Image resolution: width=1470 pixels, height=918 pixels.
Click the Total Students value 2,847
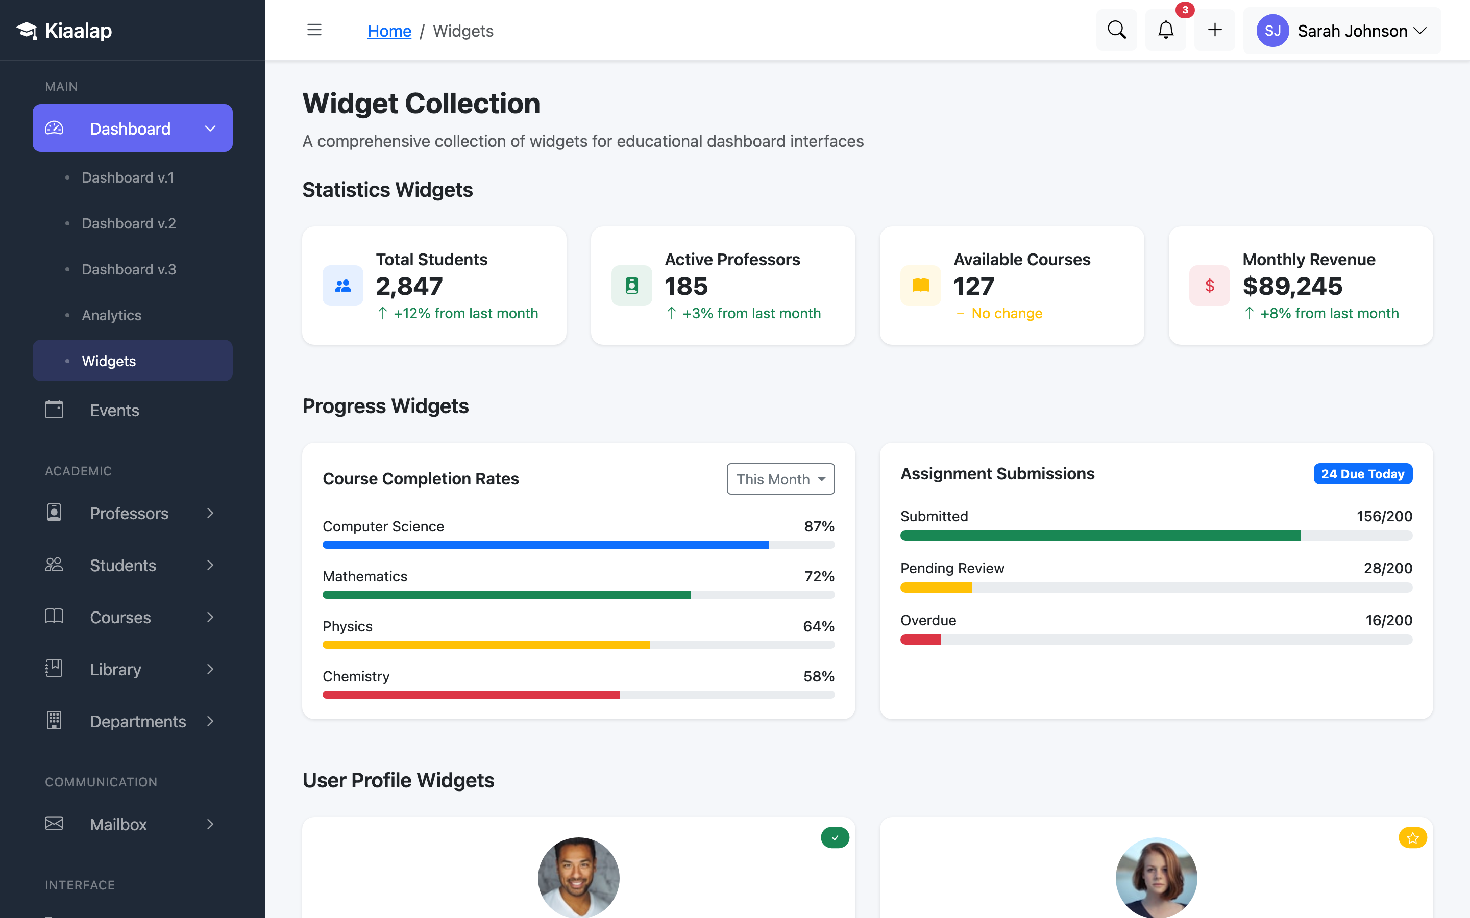click(x=409, y=286)
